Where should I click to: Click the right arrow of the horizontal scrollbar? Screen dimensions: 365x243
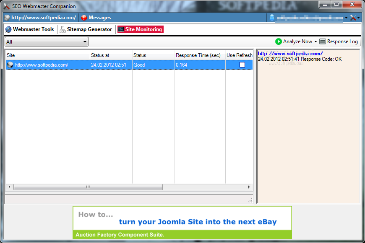point(249,187)
